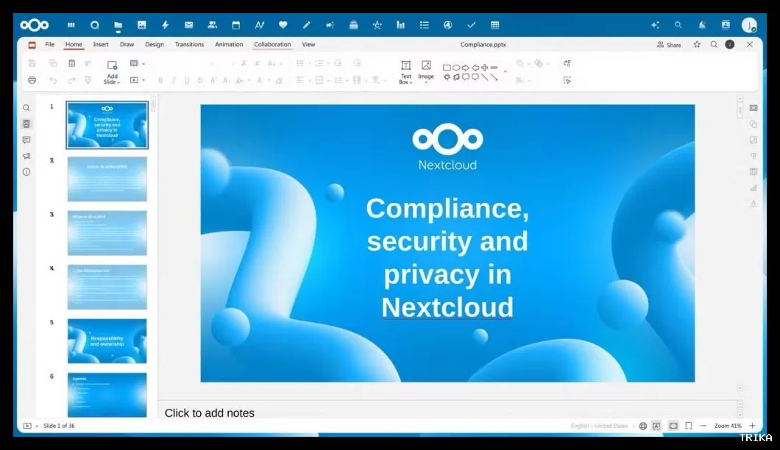Open Nextcloud Calendar app icon
The width and height of the screenshot is (780, 450).
(x=235, y=25)
